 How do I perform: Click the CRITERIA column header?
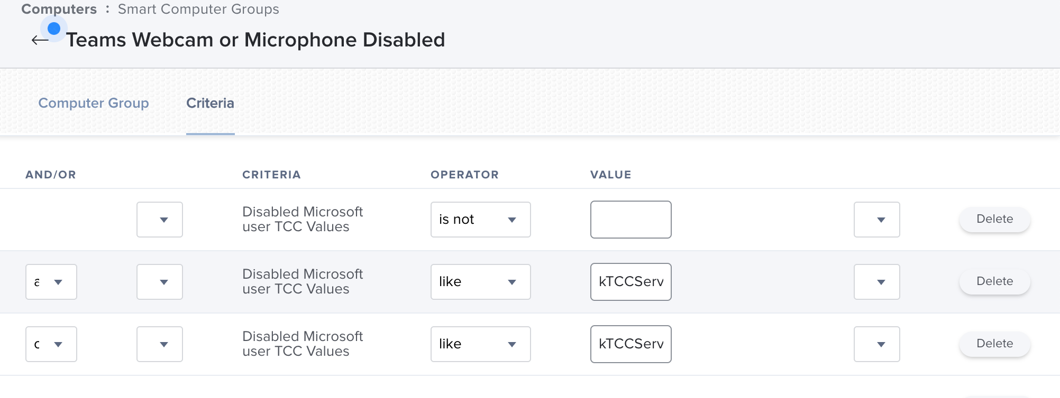pos(271,175)
